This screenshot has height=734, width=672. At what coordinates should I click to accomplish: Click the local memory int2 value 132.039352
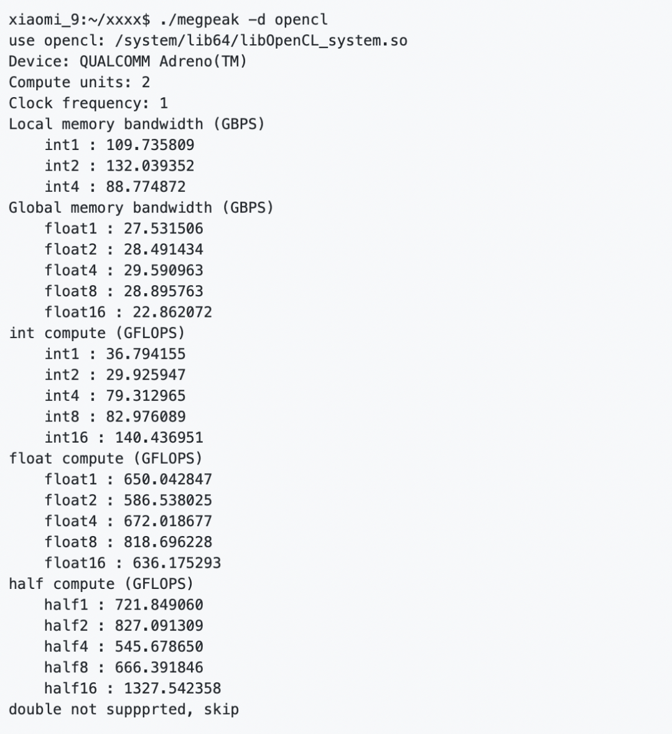[150, 166]
